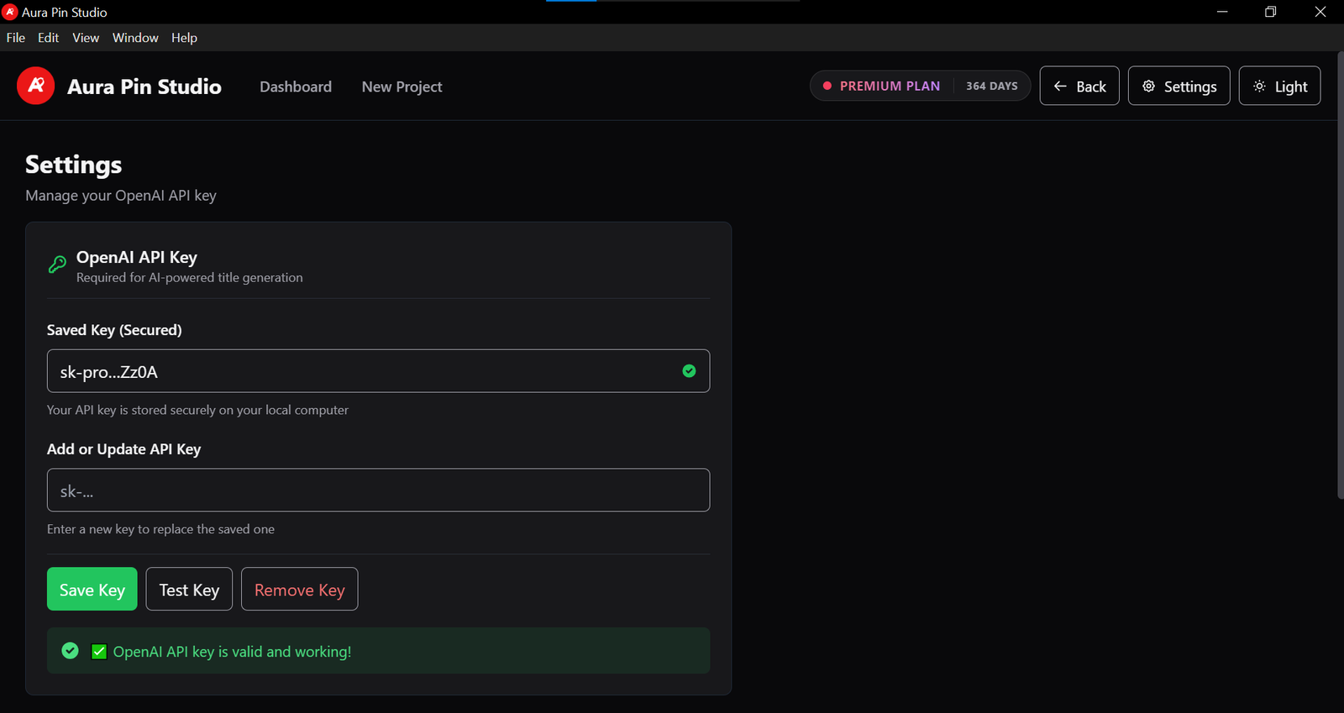The image size is (1344, 713).
Task: Open the Help menu
Action: click(184, 38)
